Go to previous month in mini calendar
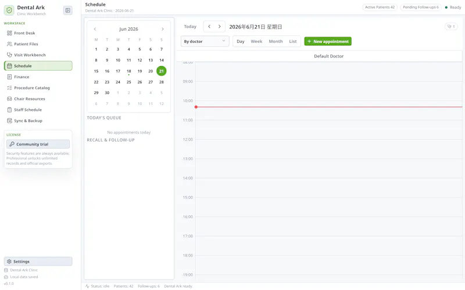 click(95, 29)
